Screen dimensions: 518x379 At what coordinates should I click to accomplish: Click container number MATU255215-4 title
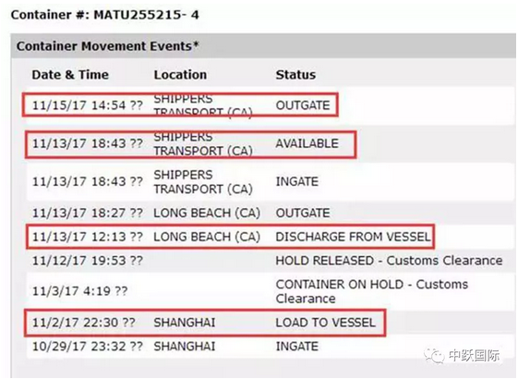(104, 15)
